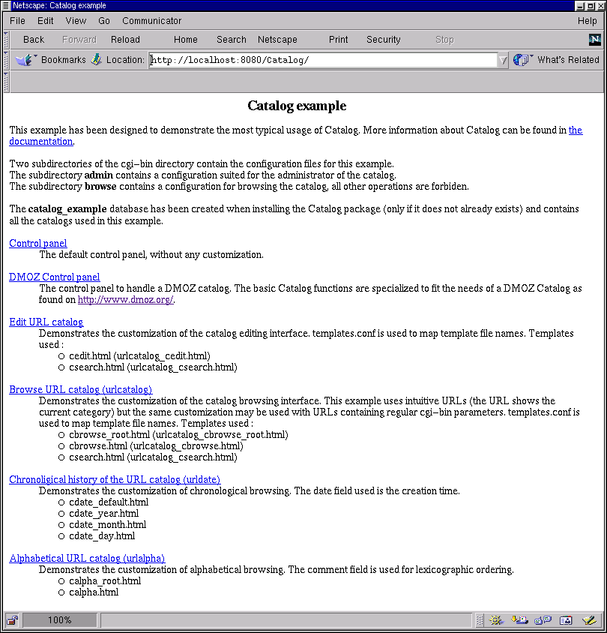Click the Location bookmark icon beside the URL
607x633 pixels.
pos(97,59)
